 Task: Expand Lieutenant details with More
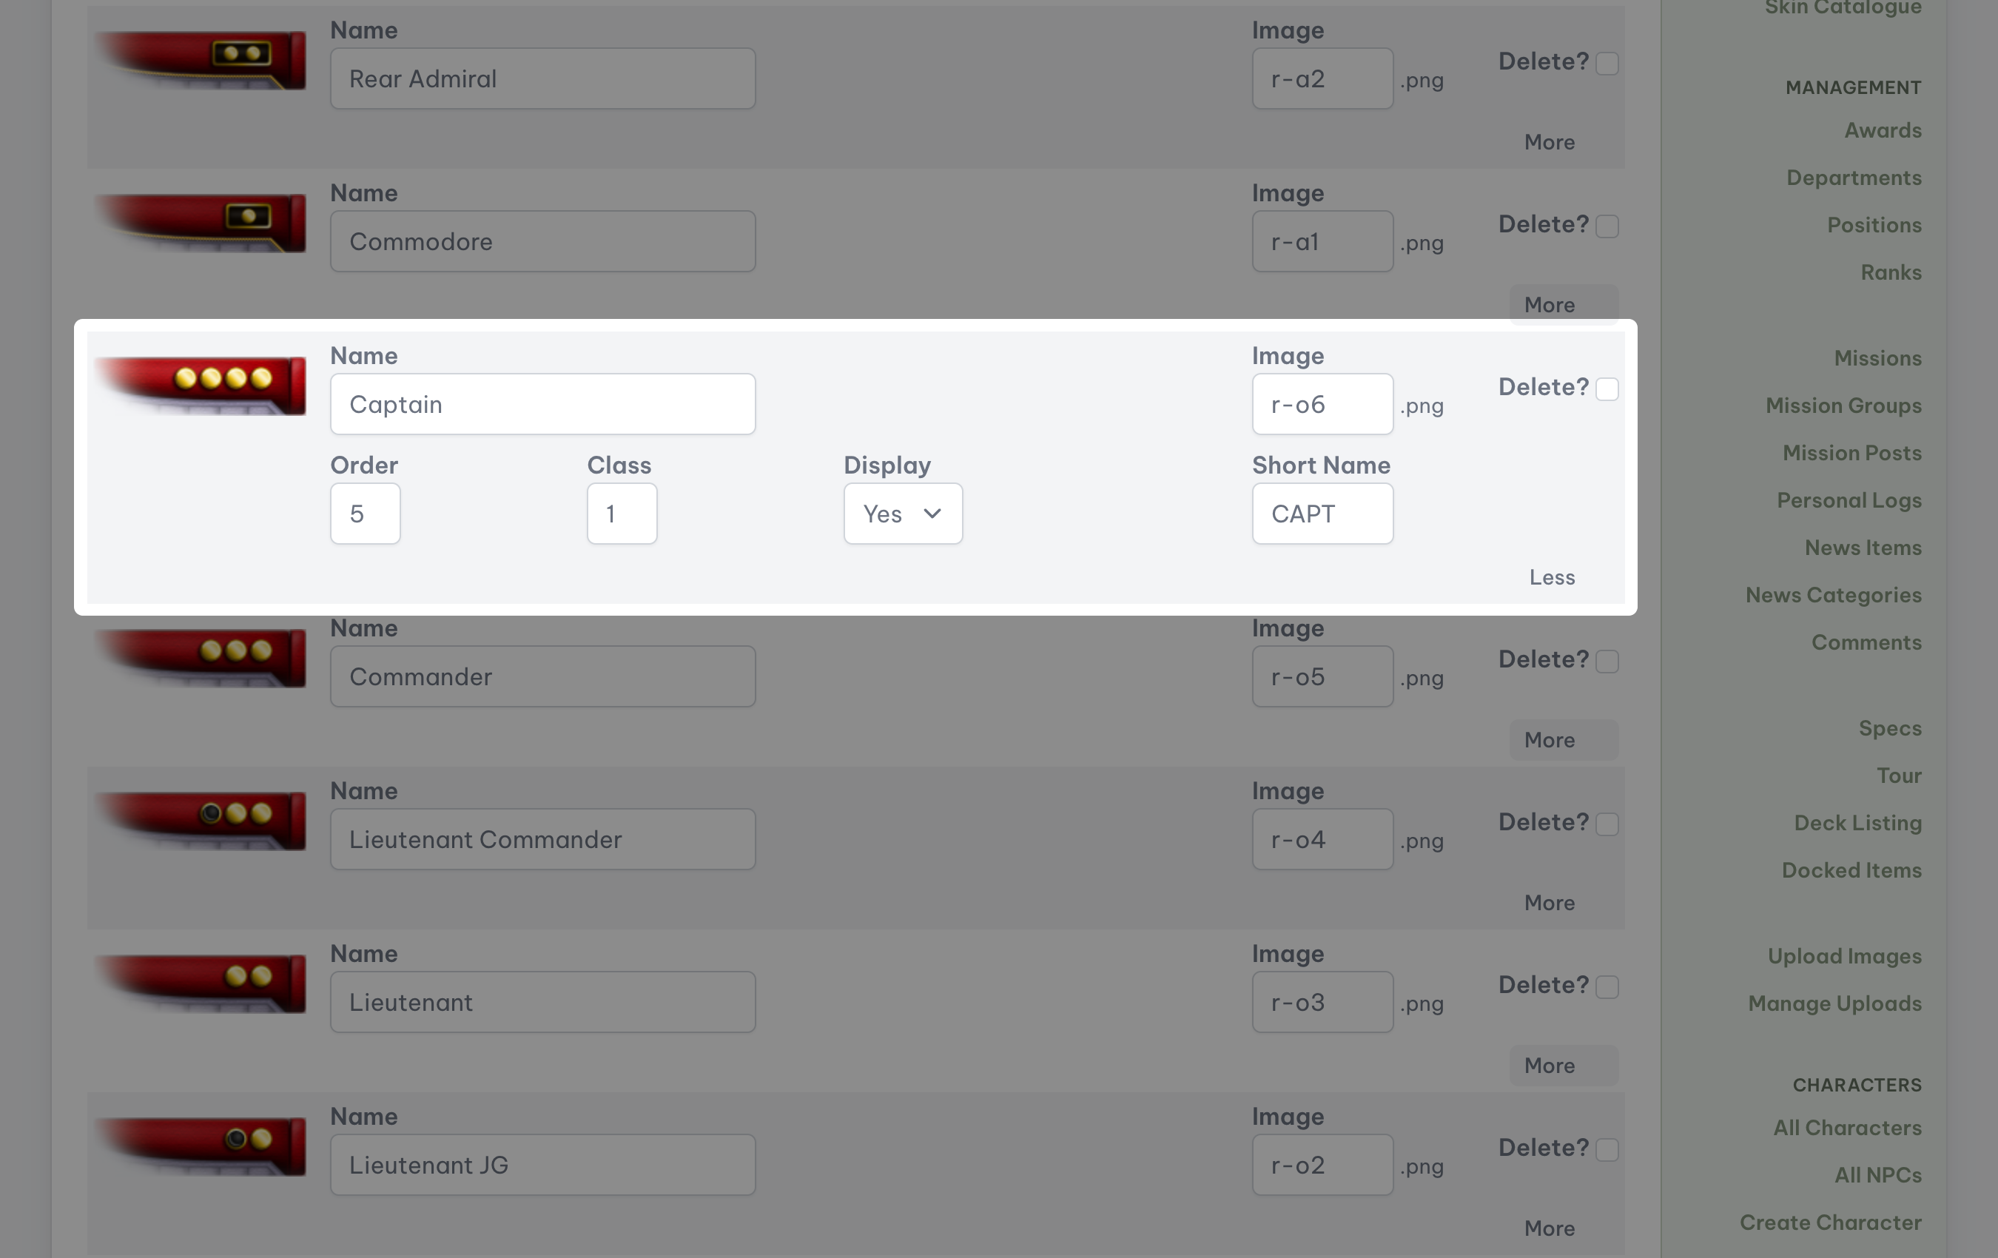pos(1549,1066)
